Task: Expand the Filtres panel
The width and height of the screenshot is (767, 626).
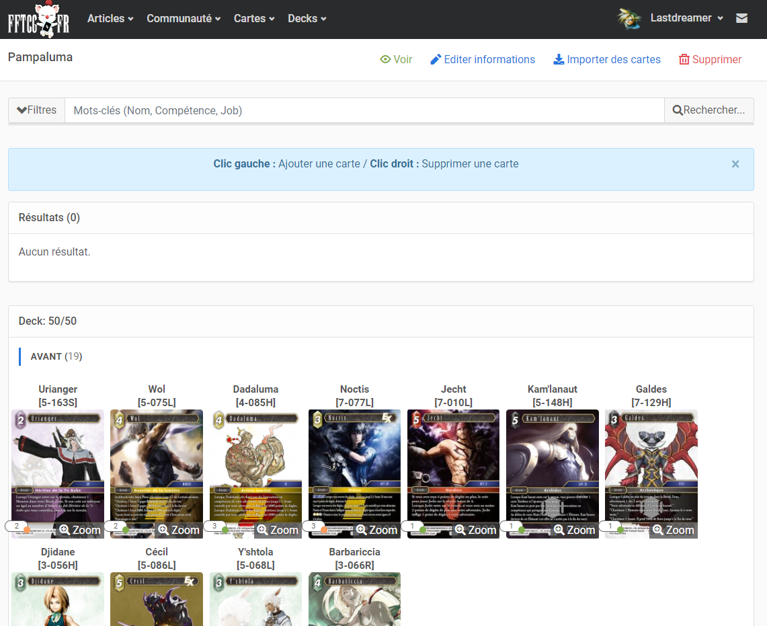Action: [37, 110]
